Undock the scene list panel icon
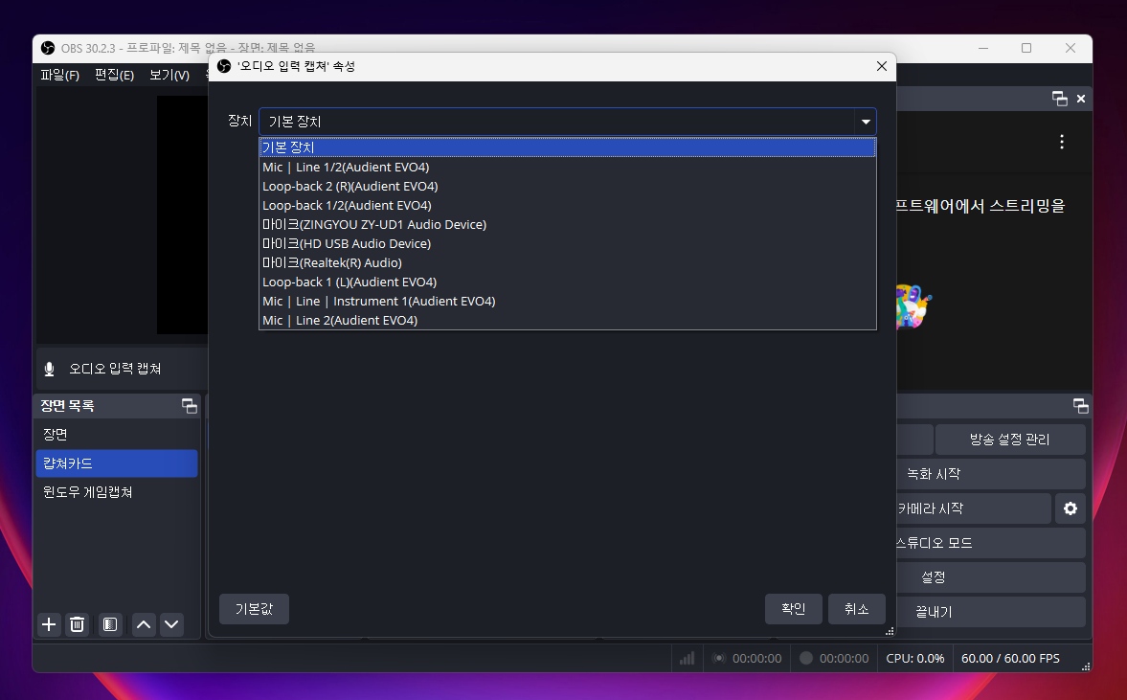 pos(189,406)
